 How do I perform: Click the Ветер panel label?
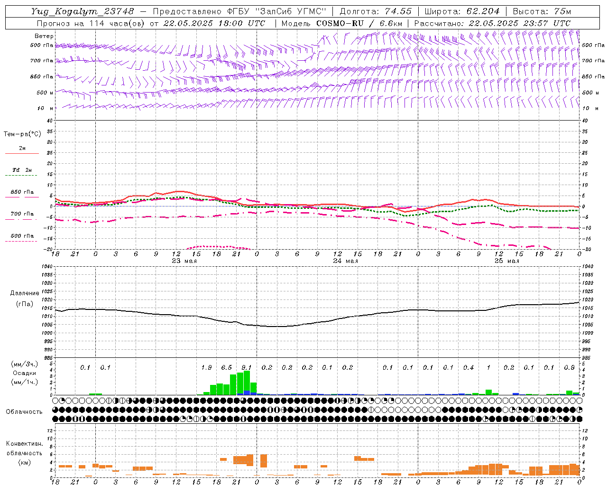(x=44, y=36)
